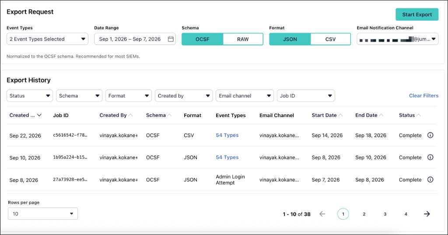Image resolution: width=448 pixels, height=235 pixels.
Task: Open the date range calendar icon
Action: coord(171,39)
